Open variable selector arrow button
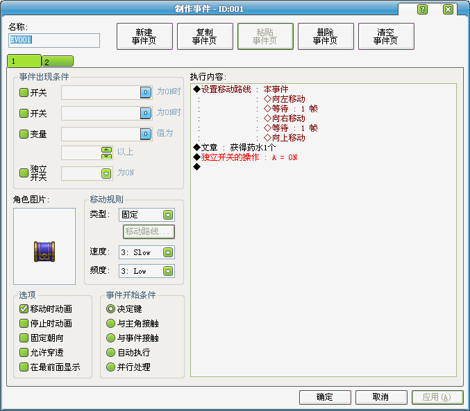The width and height of the screenshot is (470, 411). tap(146, 134)
